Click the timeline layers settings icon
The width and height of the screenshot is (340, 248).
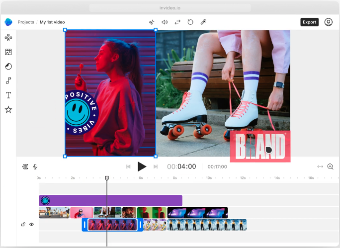[25, 166]
